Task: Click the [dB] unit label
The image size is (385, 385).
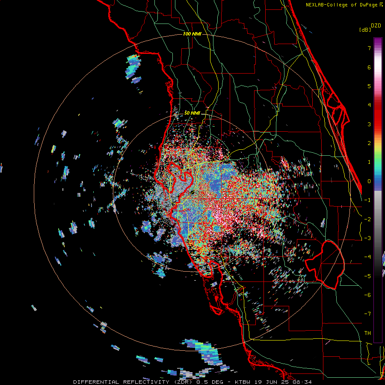Action: click(x=365, y=30)
